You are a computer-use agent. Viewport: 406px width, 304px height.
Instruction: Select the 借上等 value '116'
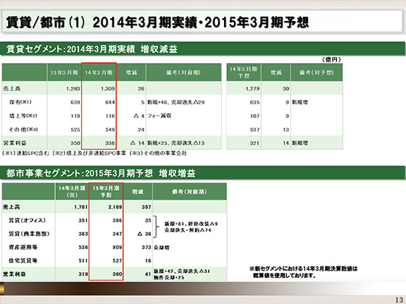click(110, 116)
